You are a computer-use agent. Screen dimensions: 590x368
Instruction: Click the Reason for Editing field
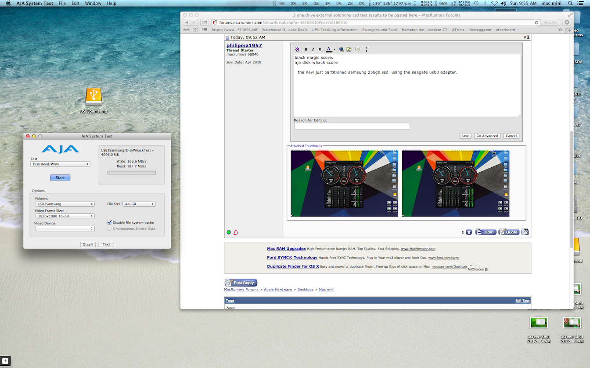(x=352, y=126)
